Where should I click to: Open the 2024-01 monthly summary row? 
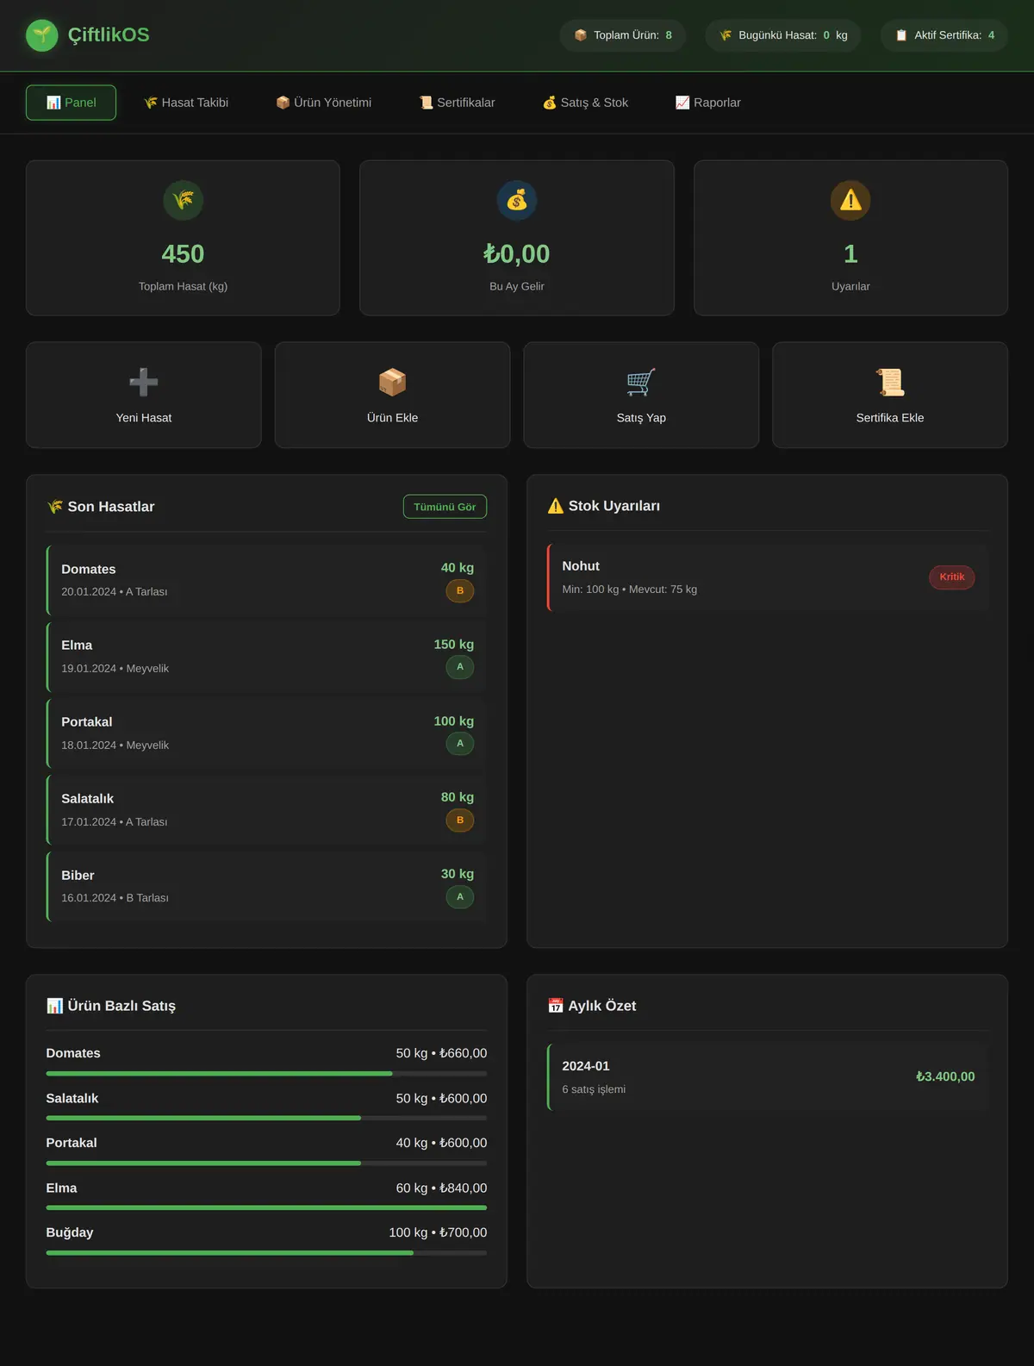coord(768,1077)
